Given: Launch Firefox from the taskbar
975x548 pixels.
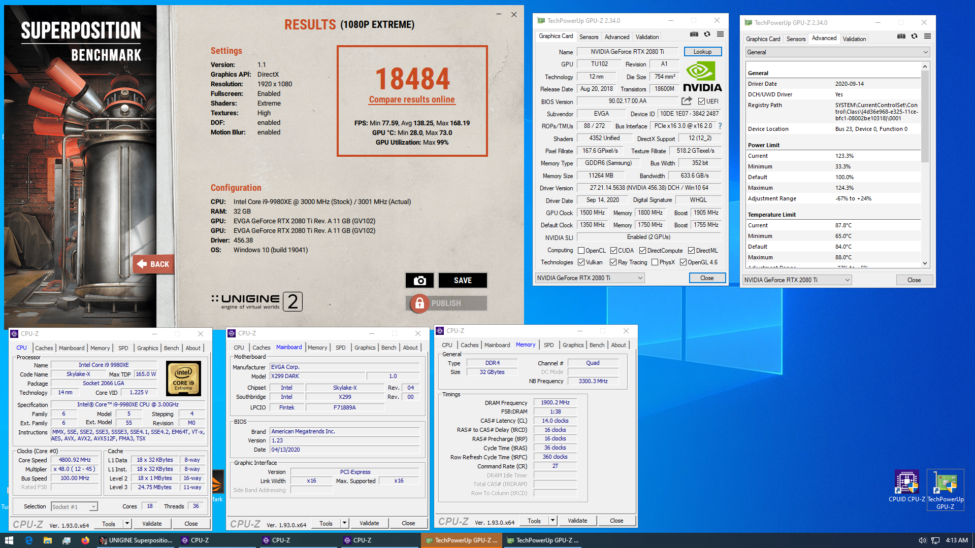Looking at the screenshot, I should (x=85, y=540).
